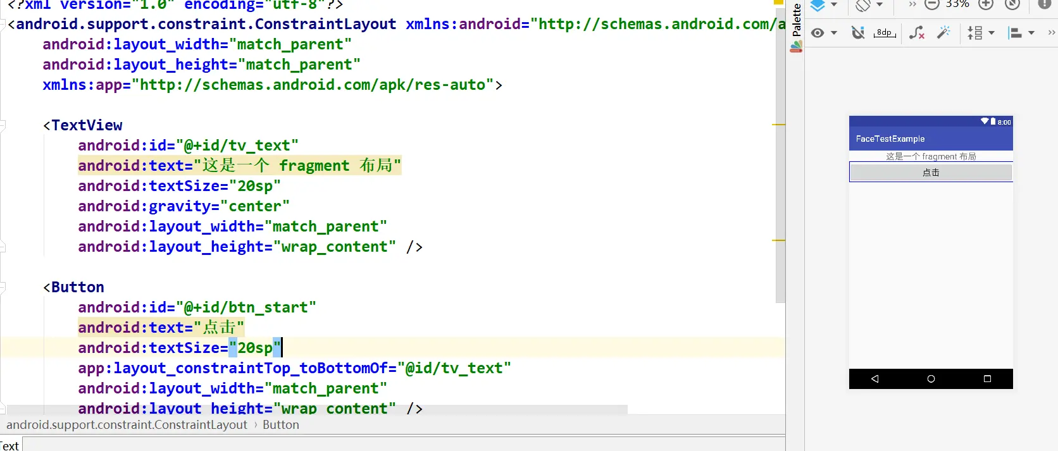1058x451 pixels.
Task: Click the ConstraintLayout breadcrumb
Action: pyautogui.click(x=127, y=425)
